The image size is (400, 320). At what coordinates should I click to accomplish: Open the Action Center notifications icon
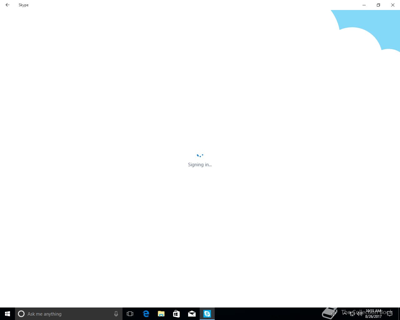coord(390,314)
